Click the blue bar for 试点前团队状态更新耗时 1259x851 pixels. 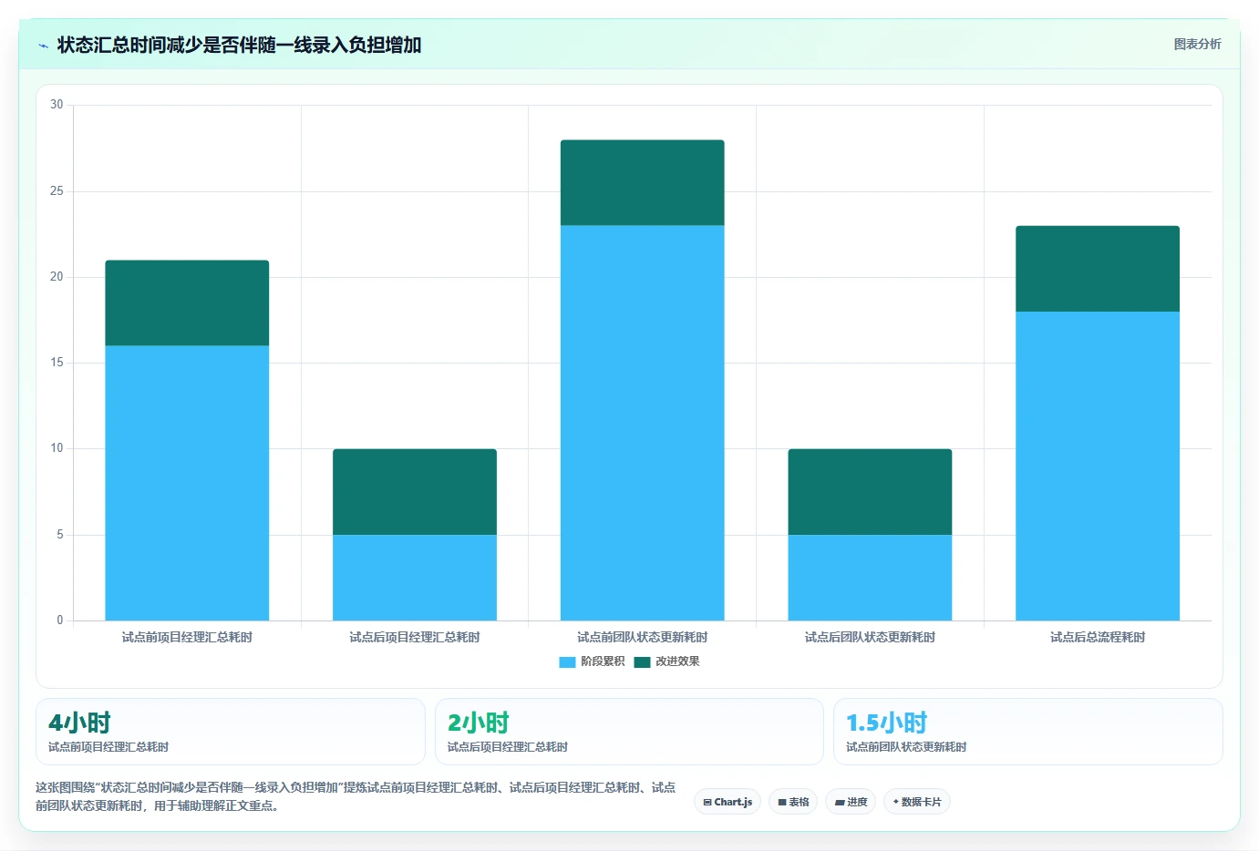pyautogui.click(x=643, y=423)
